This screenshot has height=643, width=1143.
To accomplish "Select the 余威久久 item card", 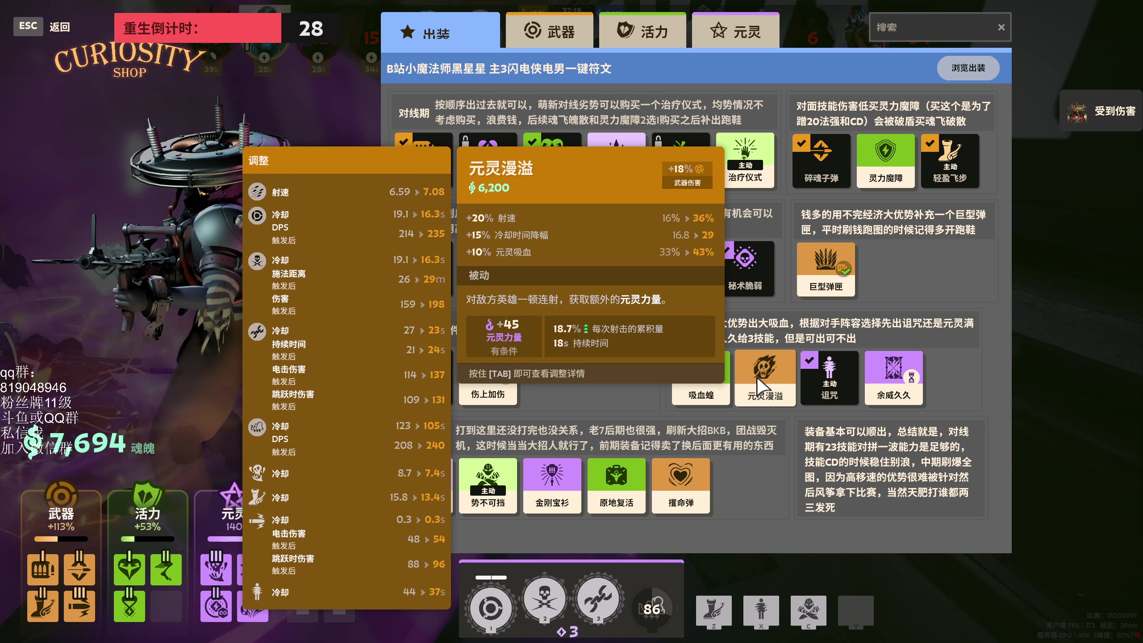I will coord(893,378).
